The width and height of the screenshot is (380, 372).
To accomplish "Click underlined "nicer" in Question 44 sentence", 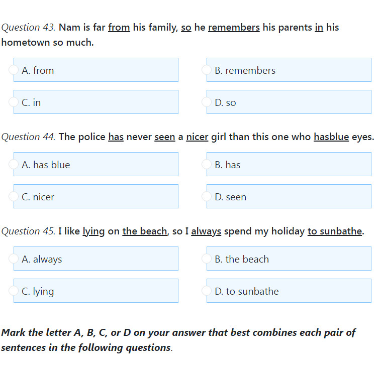I will [x=197, y=137].
